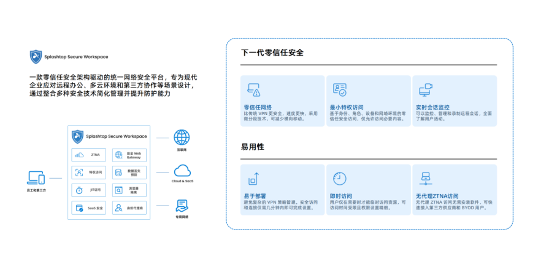The image size is (538, 268).
Task: Select the 数据丢失预防 module box
Action: pyautogui.click(x=129, y=172)
